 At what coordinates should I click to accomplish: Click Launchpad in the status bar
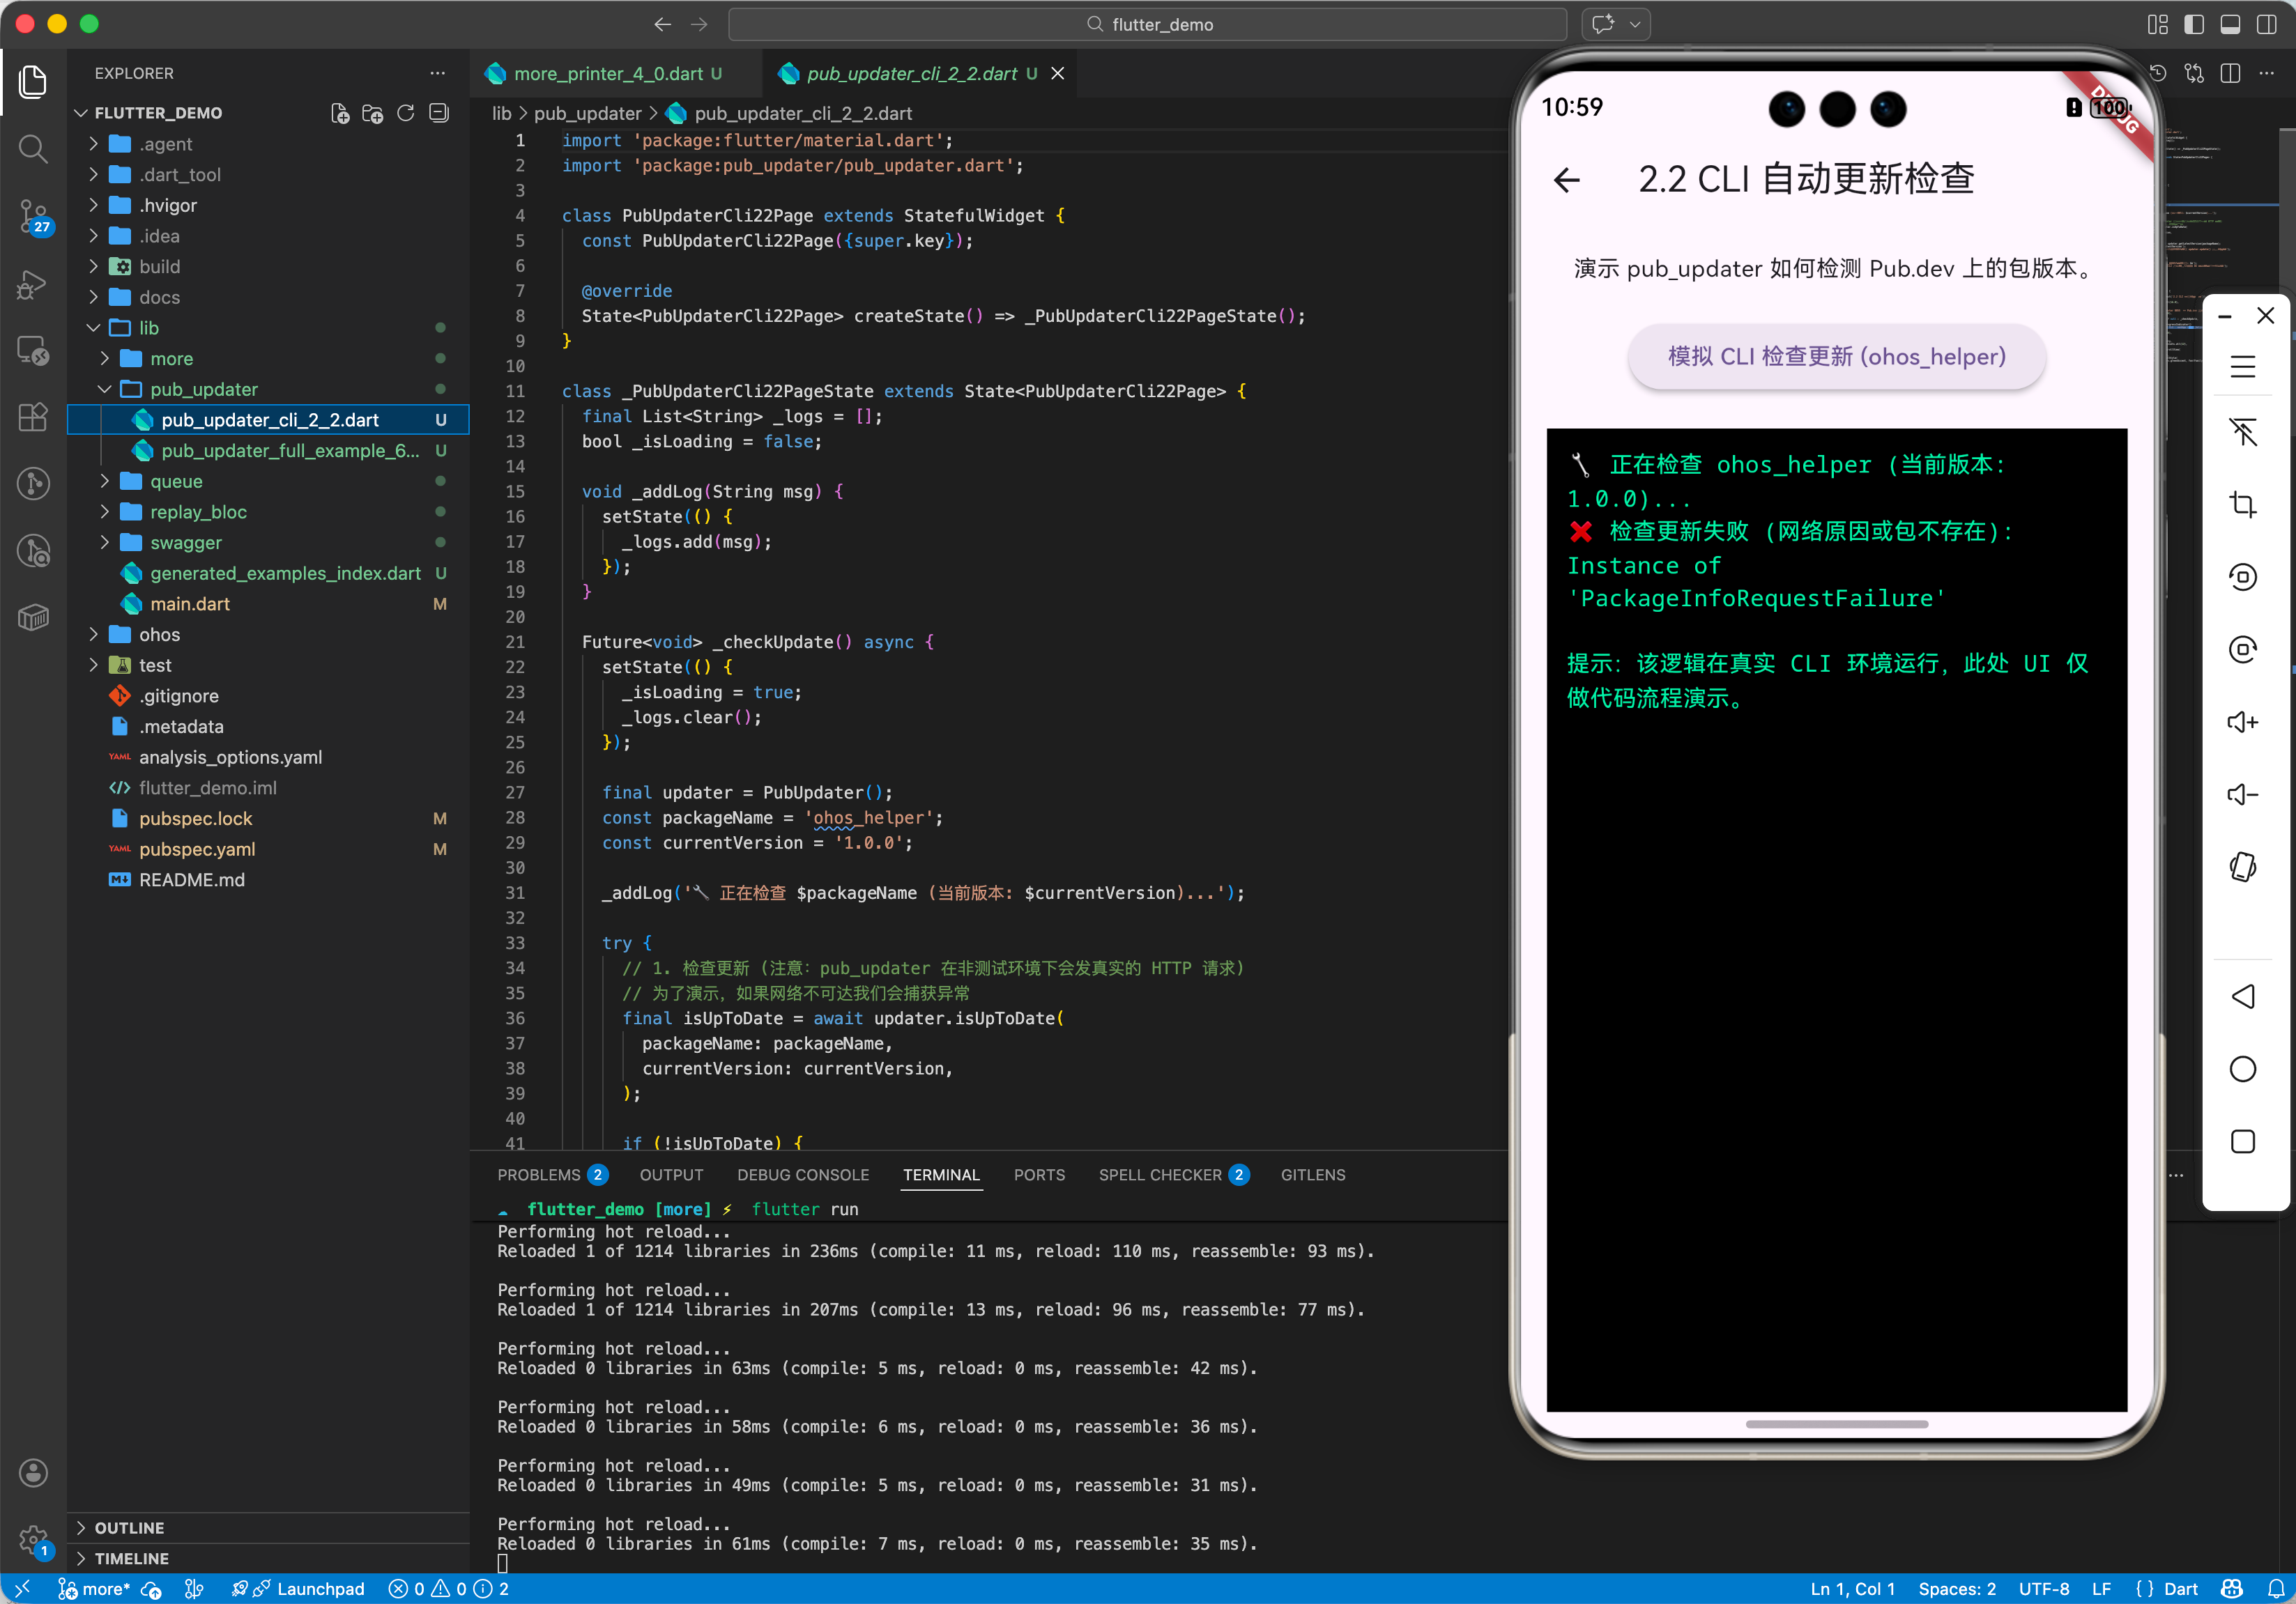[x=319, y=1589]
